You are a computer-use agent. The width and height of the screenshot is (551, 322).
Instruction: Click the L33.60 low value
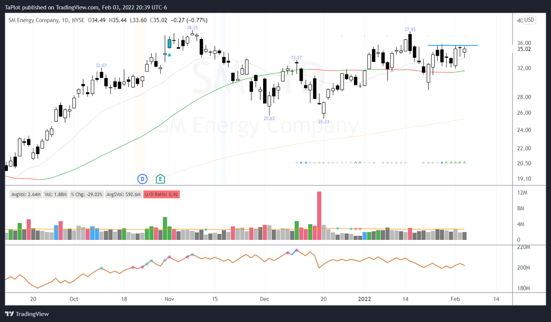click(x=139, y=20)
